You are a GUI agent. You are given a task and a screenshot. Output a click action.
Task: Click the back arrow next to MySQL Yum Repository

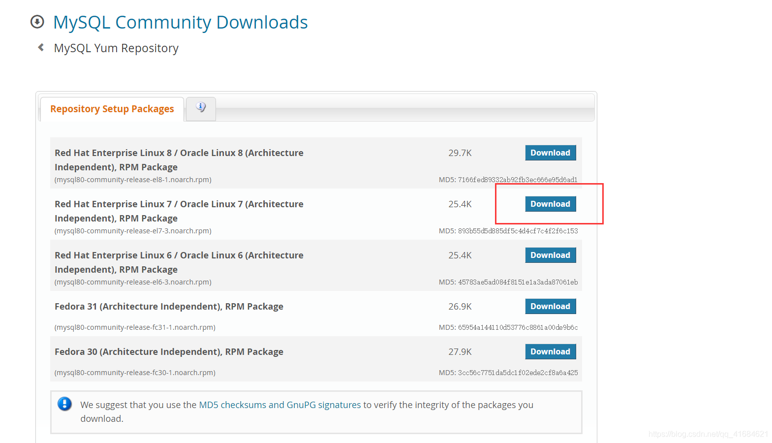coord(41,47)
